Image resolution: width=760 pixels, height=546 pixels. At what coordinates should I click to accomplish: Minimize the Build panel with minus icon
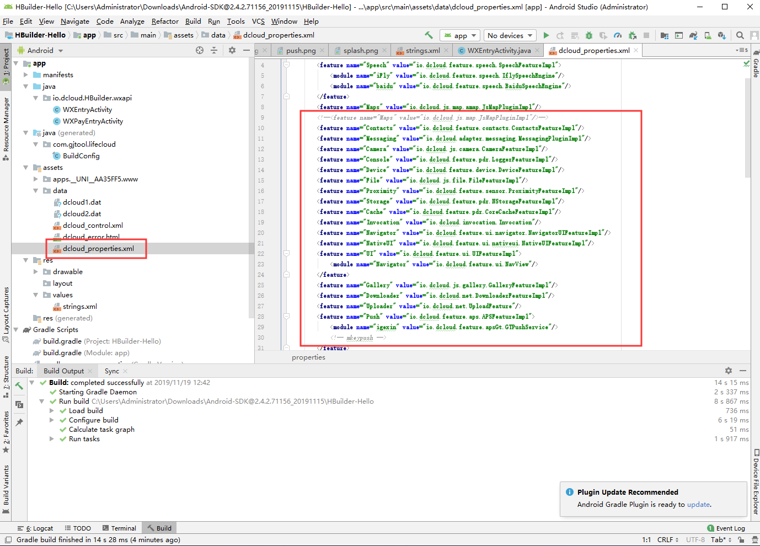(743, 371)
